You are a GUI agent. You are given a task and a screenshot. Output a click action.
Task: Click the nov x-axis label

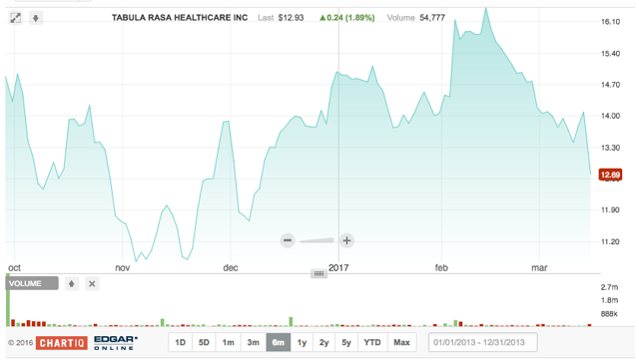click(122, 267)
